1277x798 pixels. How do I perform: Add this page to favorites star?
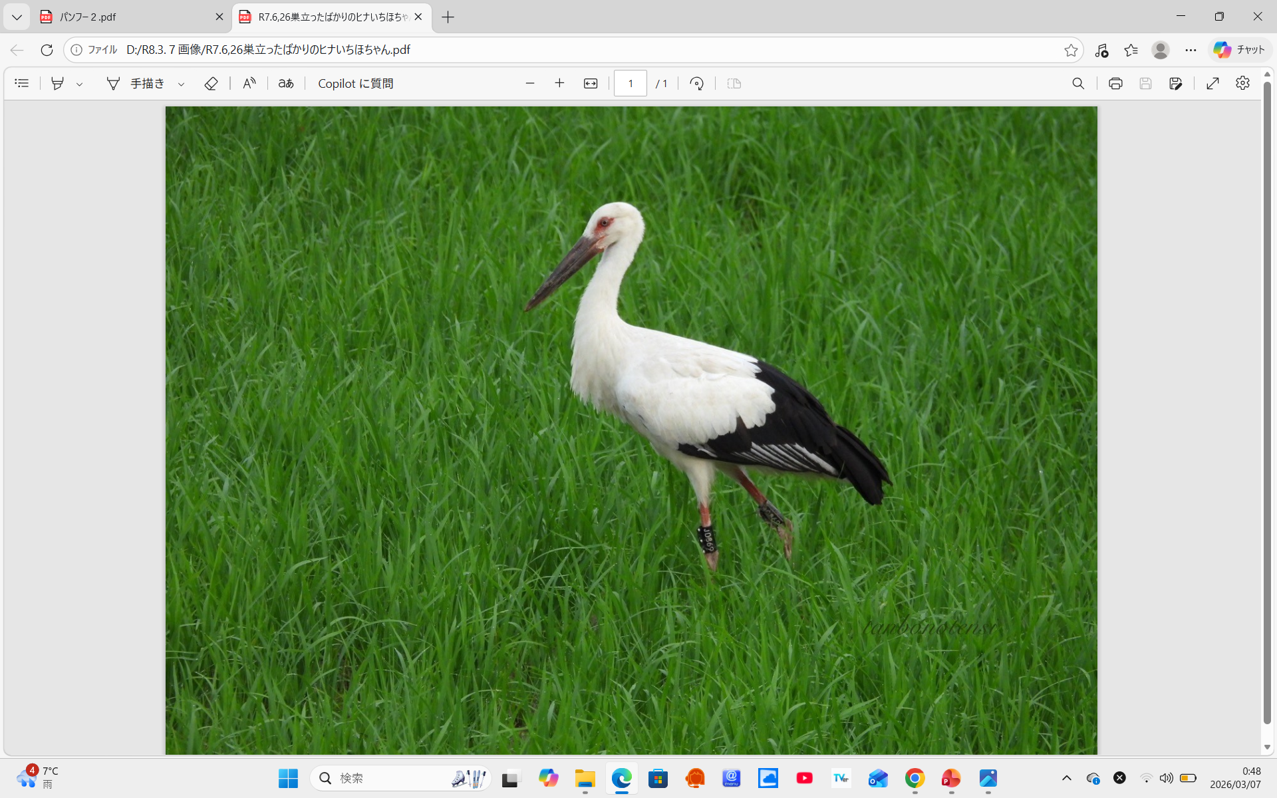click(1070, 50)
